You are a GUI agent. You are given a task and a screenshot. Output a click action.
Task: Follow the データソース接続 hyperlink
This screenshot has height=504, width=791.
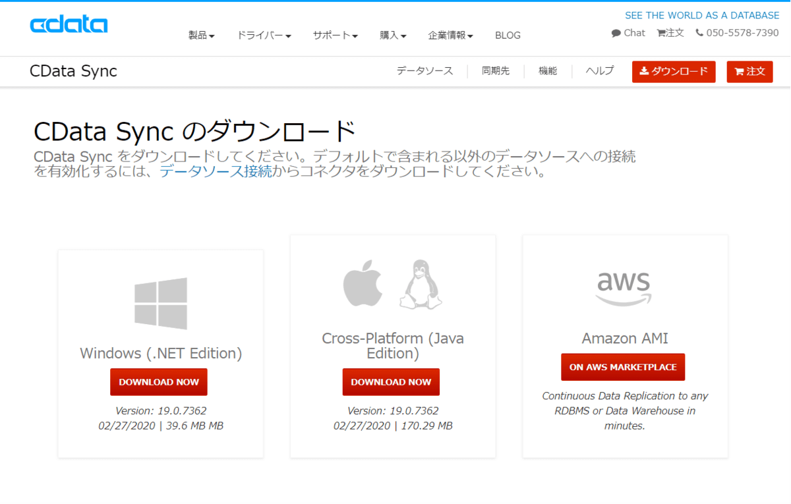coord(216,172)
